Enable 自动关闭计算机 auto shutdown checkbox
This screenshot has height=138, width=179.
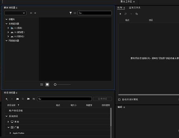pos(119,99)
